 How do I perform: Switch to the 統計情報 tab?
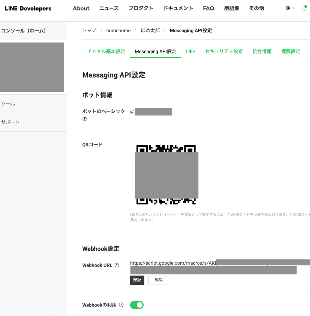pos(262,51)
